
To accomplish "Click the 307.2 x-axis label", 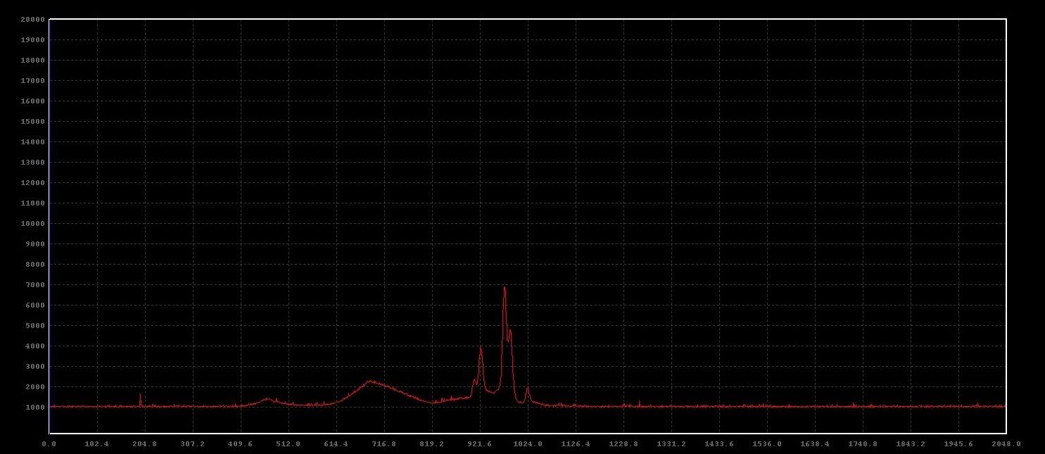I will (193, 444).
